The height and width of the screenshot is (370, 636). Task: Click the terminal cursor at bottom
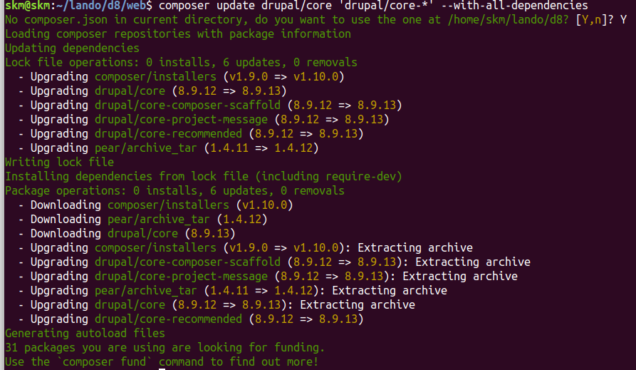click(x=162, y=369)
